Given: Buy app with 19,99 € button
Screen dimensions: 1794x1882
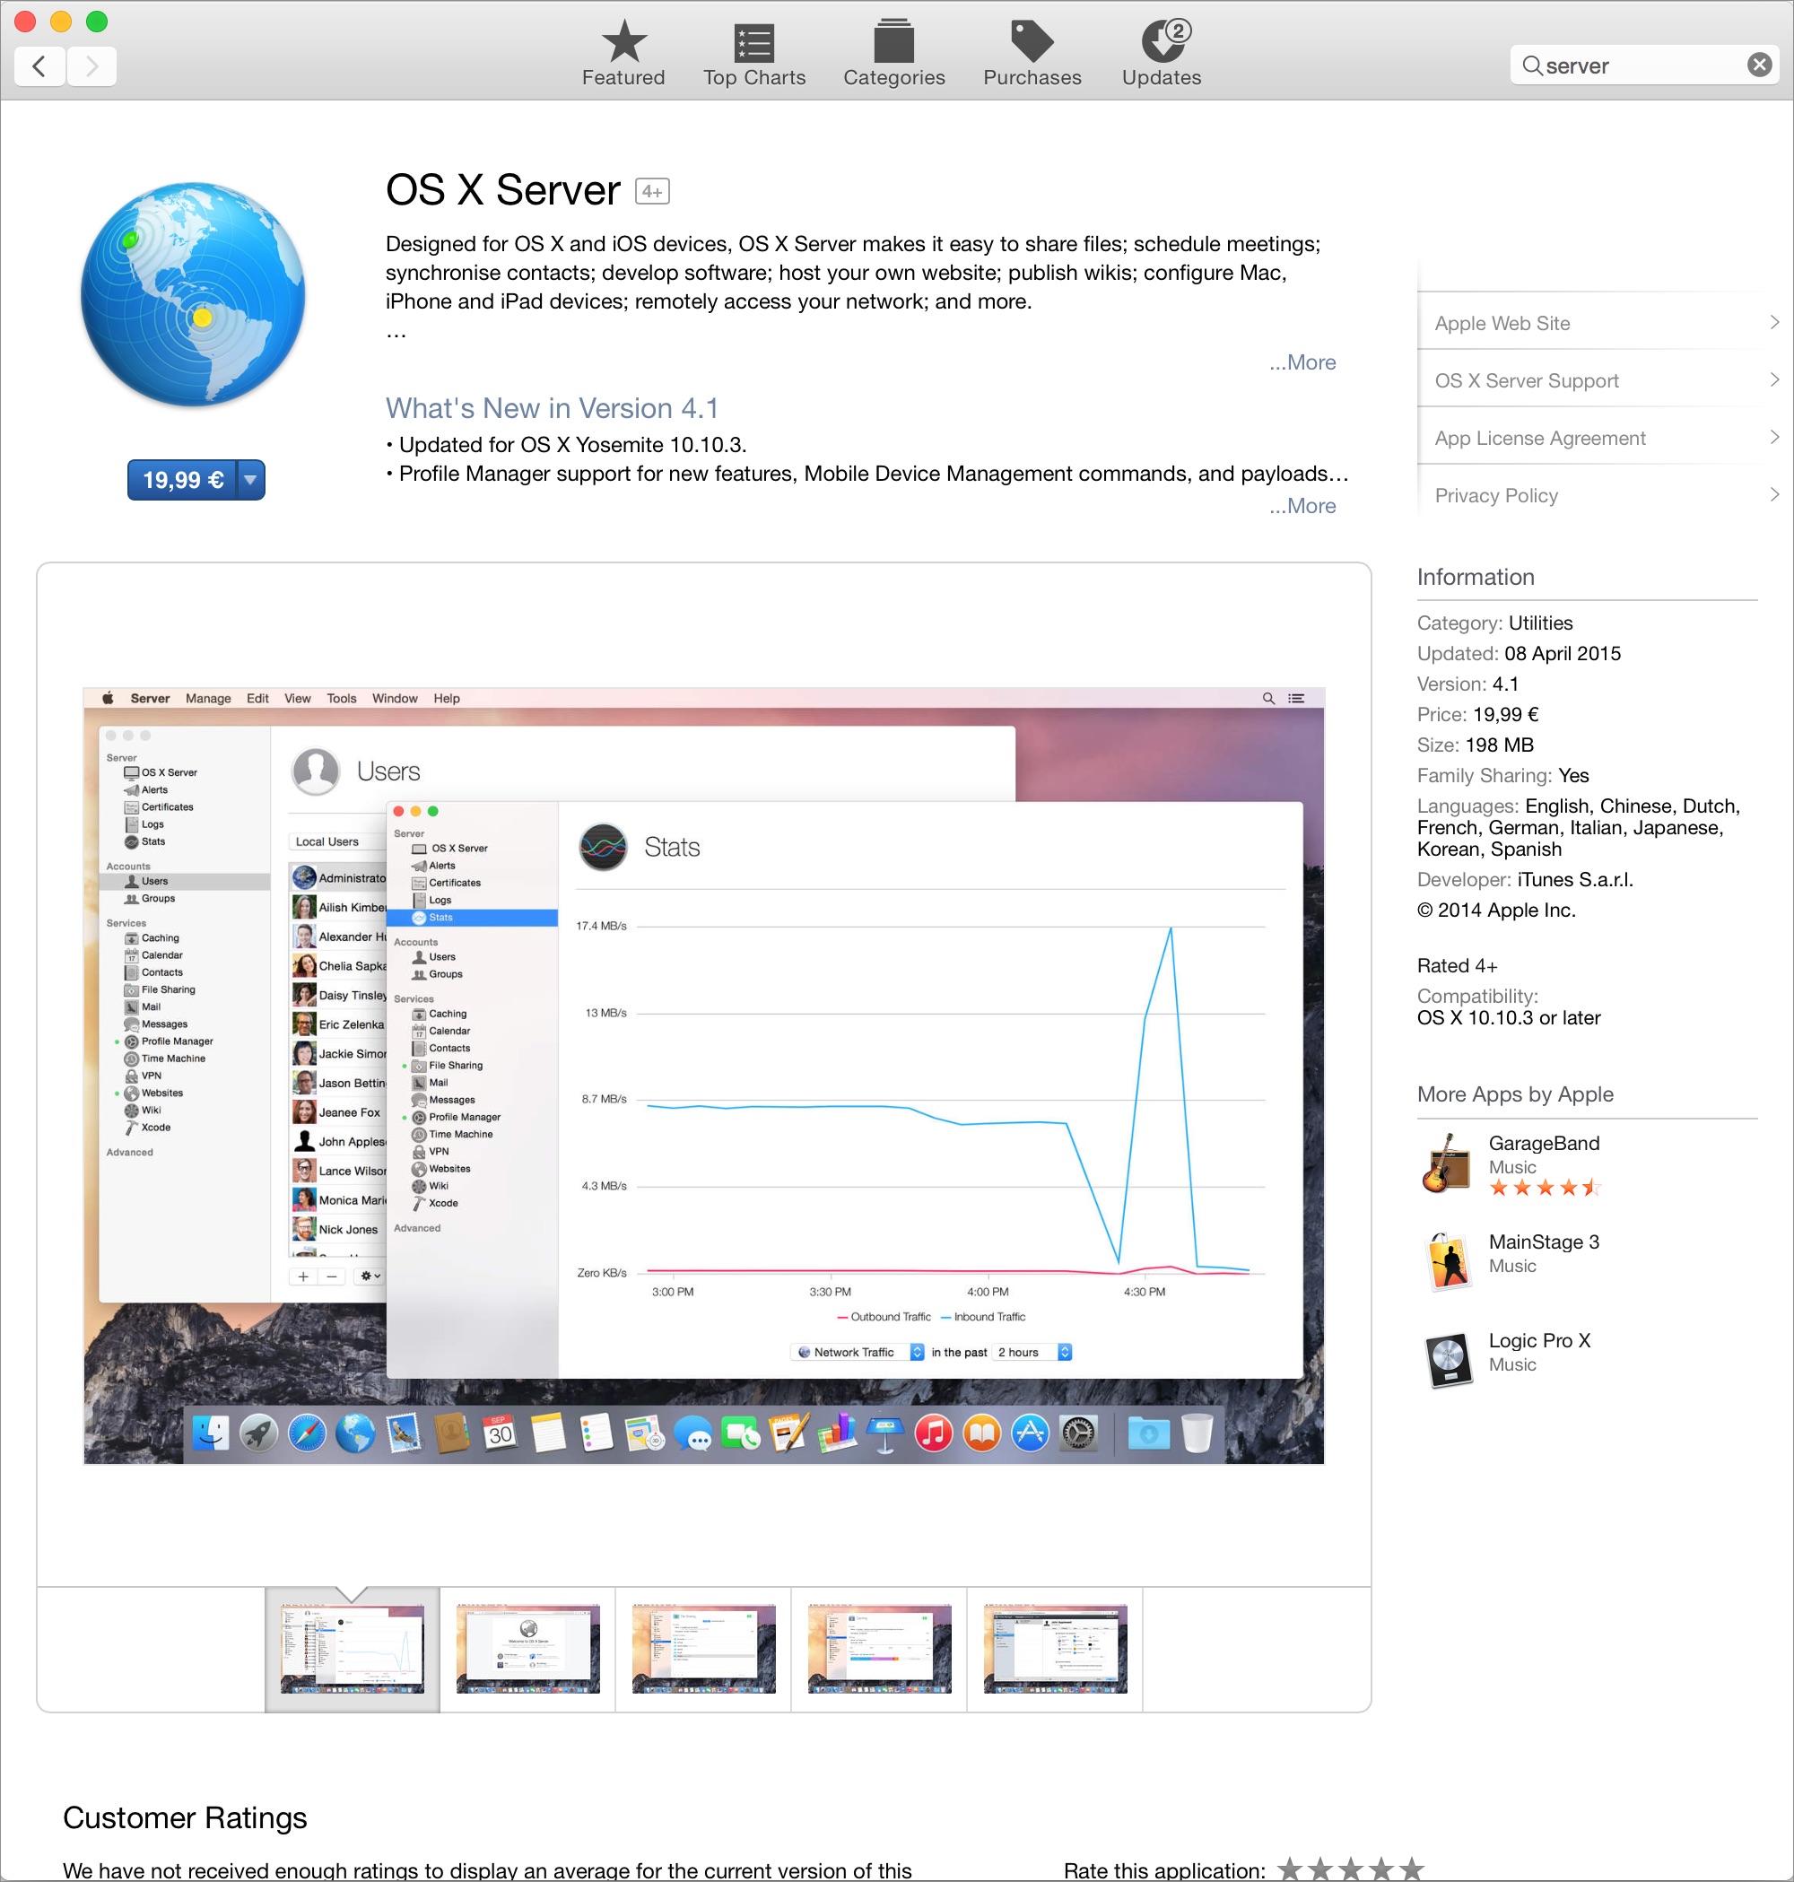Looking at the screenshot, I should pyautogui.click(x=183, y=480).
